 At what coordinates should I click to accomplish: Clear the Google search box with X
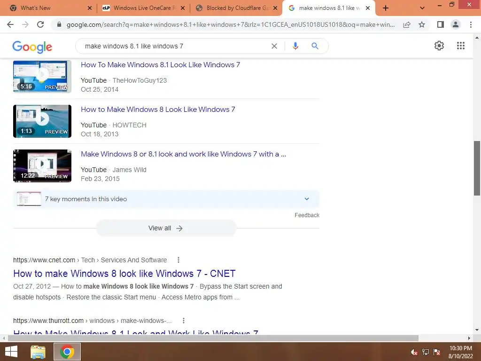click(x=274, y=46)
